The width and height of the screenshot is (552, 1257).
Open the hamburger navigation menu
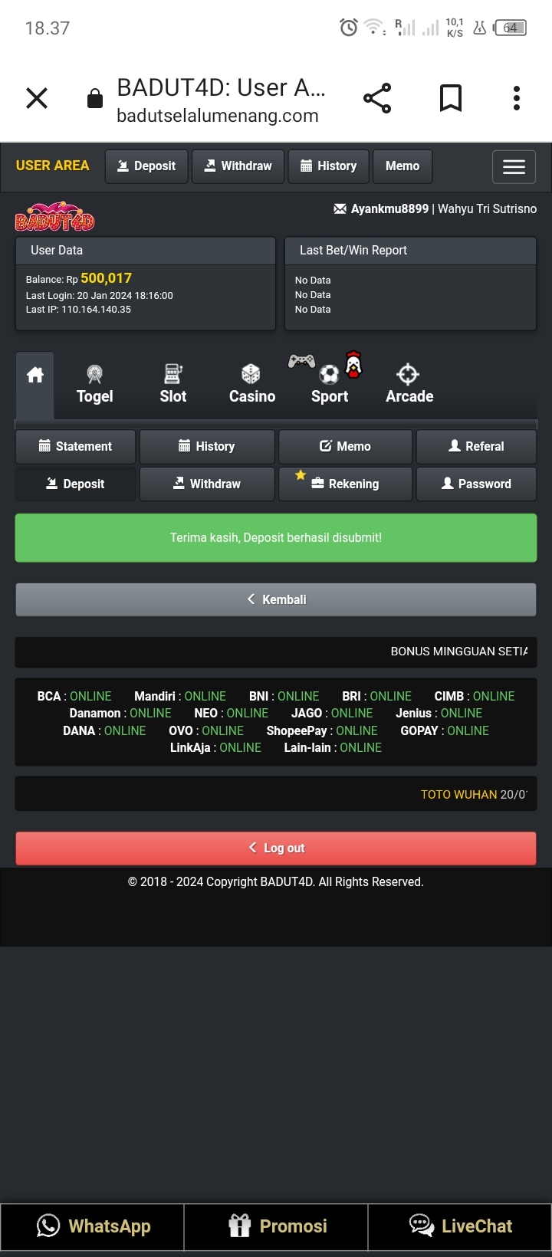pyautogui.click(x=514, y=166)
